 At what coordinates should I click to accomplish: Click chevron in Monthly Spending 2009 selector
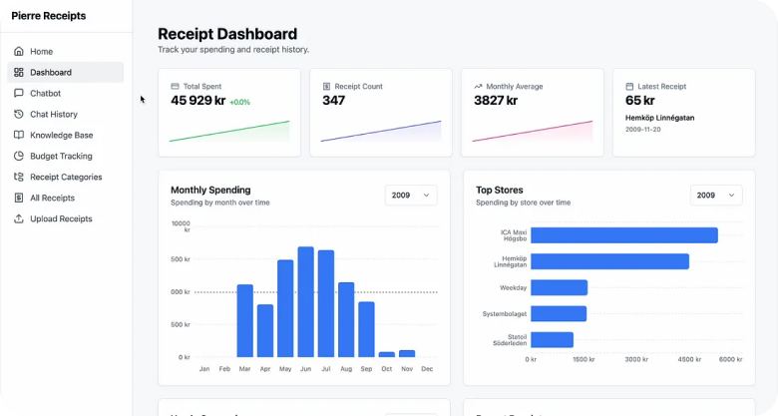(426, 196)
